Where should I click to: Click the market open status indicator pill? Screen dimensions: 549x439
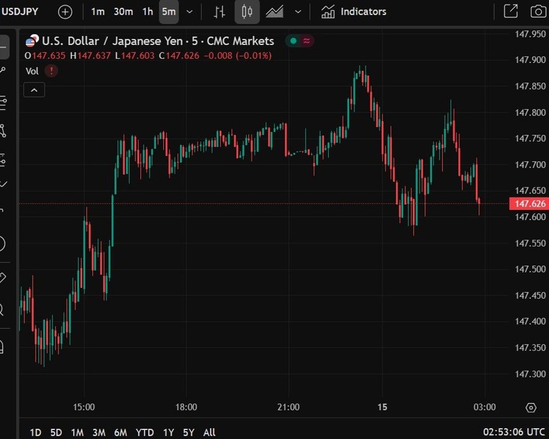pos(300,41)
